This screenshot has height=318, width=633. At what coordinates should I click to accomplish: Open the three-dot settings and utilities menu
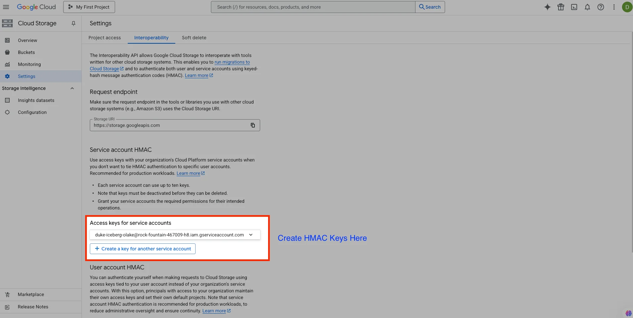(614, 7)
